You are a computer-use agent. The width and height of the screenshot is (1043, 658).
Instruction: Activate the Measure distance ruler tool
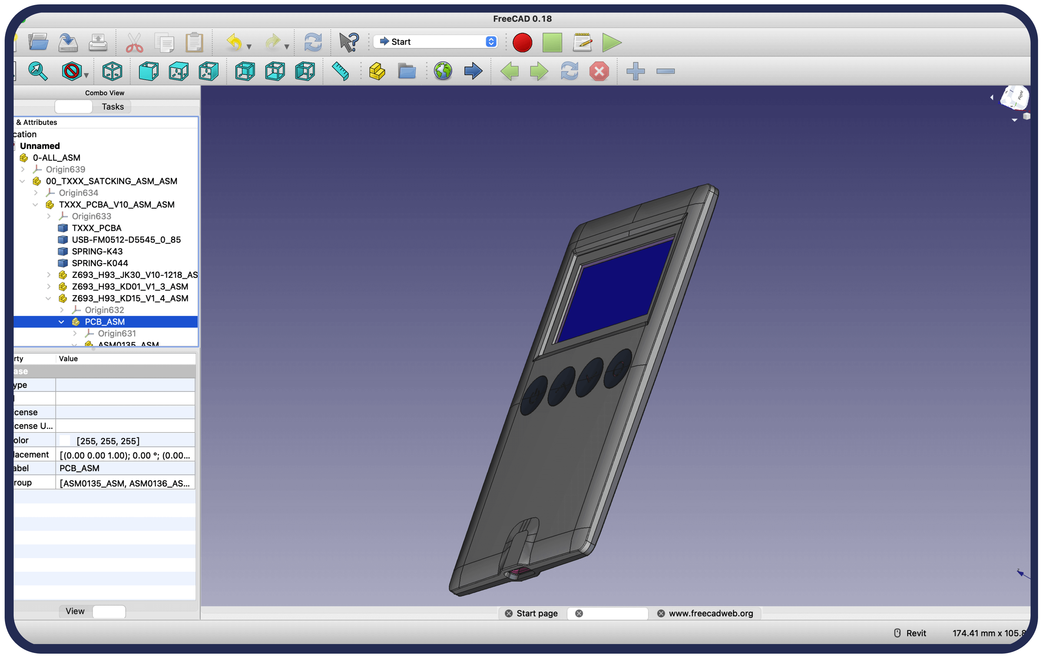point(340,71)
